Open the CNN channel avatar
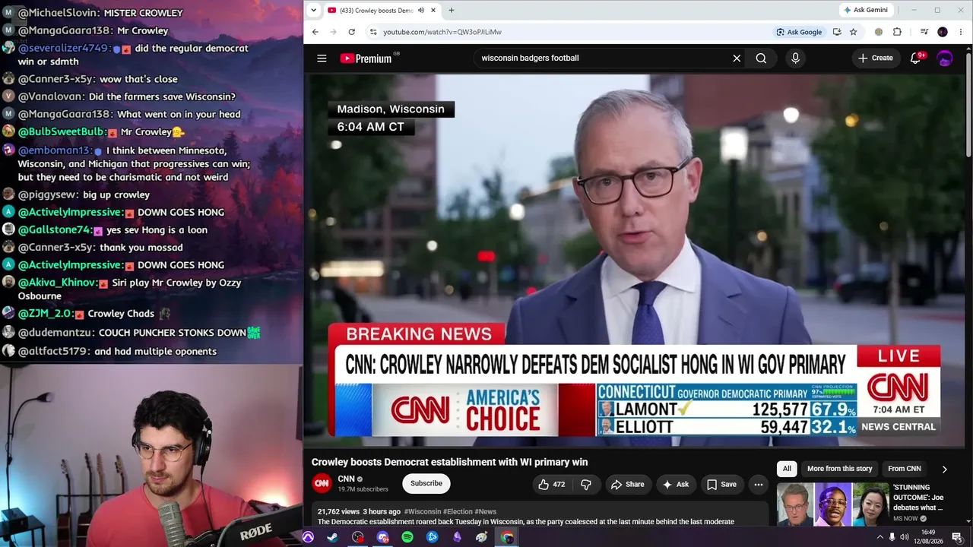Viewport: 973px width, 547px height. click(322, 483)
